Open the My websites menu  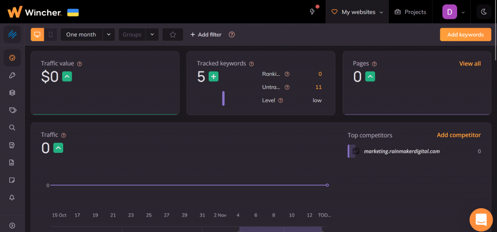(357, 12)
